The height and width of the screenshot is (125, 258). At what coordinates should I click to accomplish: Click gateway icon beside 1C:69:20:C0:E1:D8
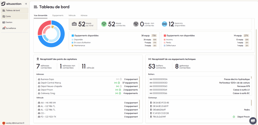point(151,113)
